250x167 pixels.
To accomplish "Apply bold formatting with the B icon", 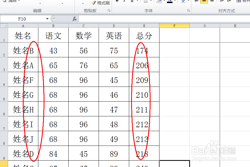I will coord(117,2).
